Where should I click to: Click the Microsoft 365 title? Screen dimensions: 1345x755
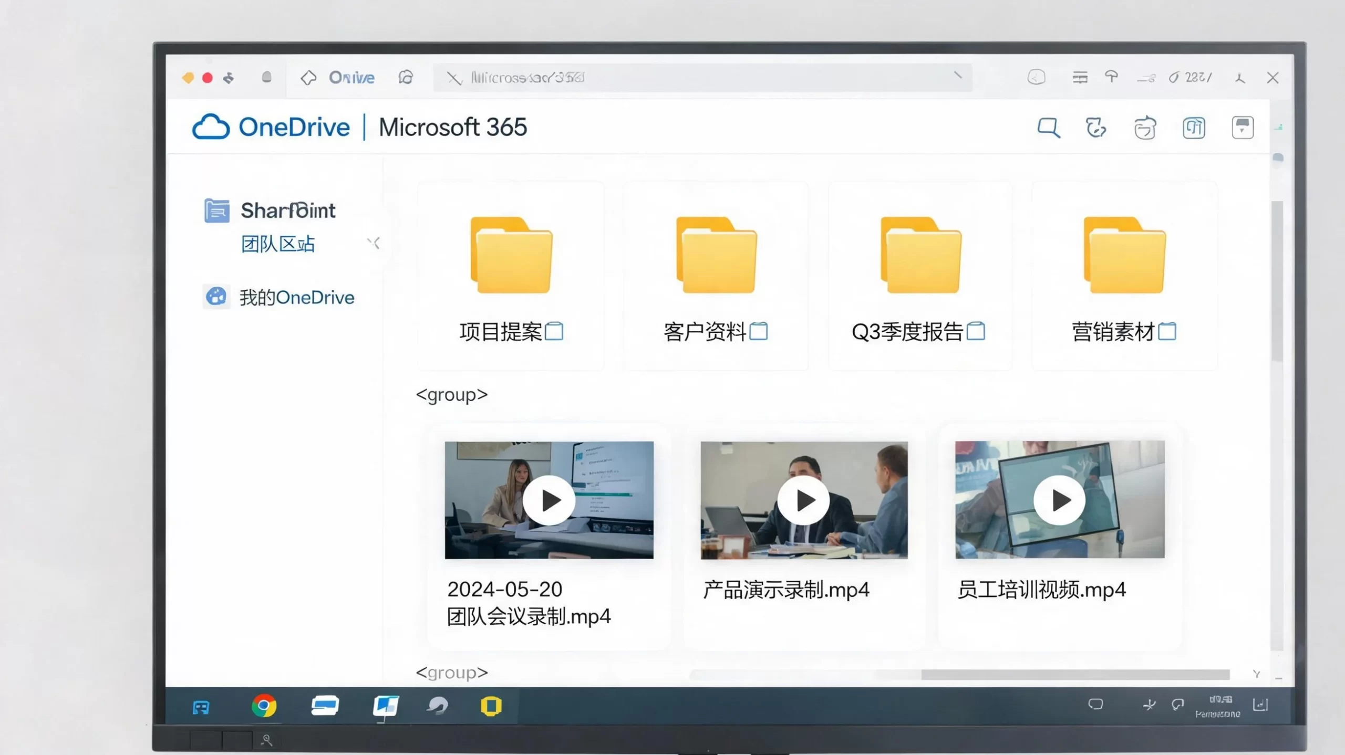[x=452, y=127]
